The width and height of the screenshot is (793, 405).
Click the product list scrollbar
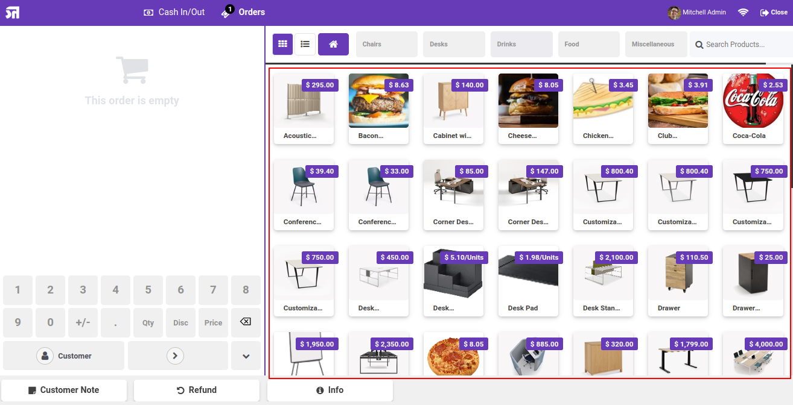coord(791,126)
